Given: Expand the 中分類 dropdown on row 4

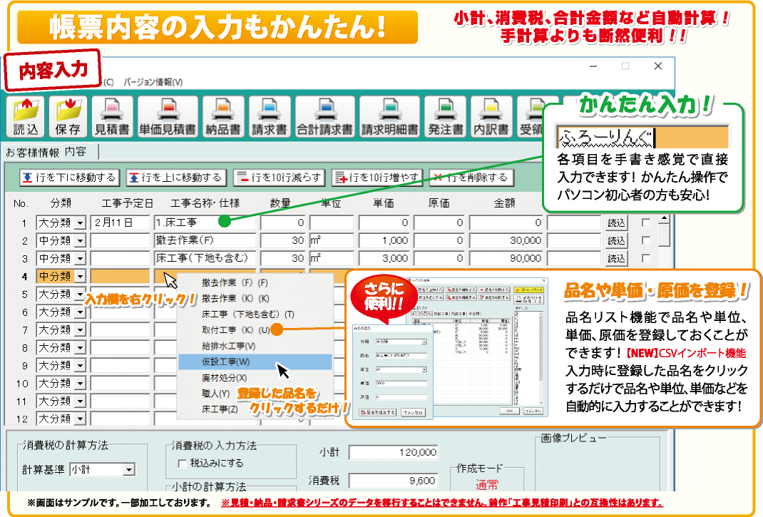Looking at the screenshot, I should (x=79, y=277).
